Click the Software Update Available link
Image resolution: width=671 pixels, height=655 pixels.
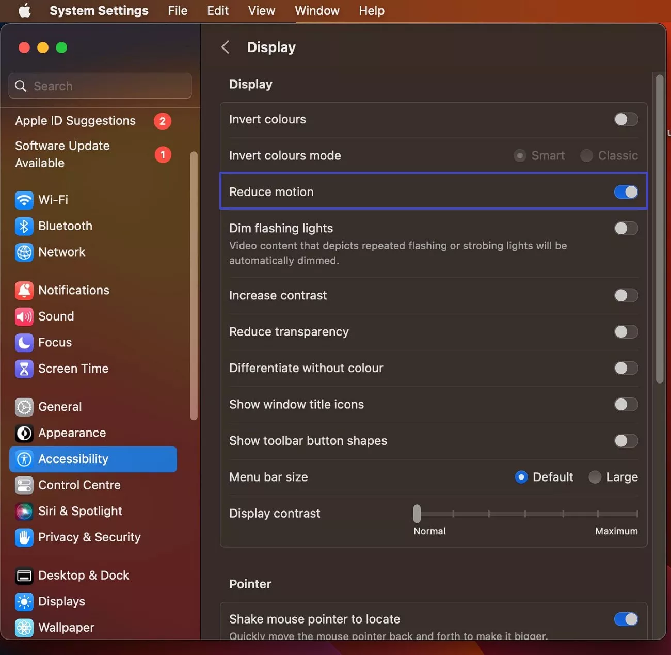click(62, 154)
